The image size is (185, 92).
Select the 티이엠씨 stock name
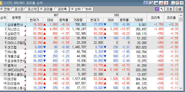pyautogui.click(x=14, y=83)
